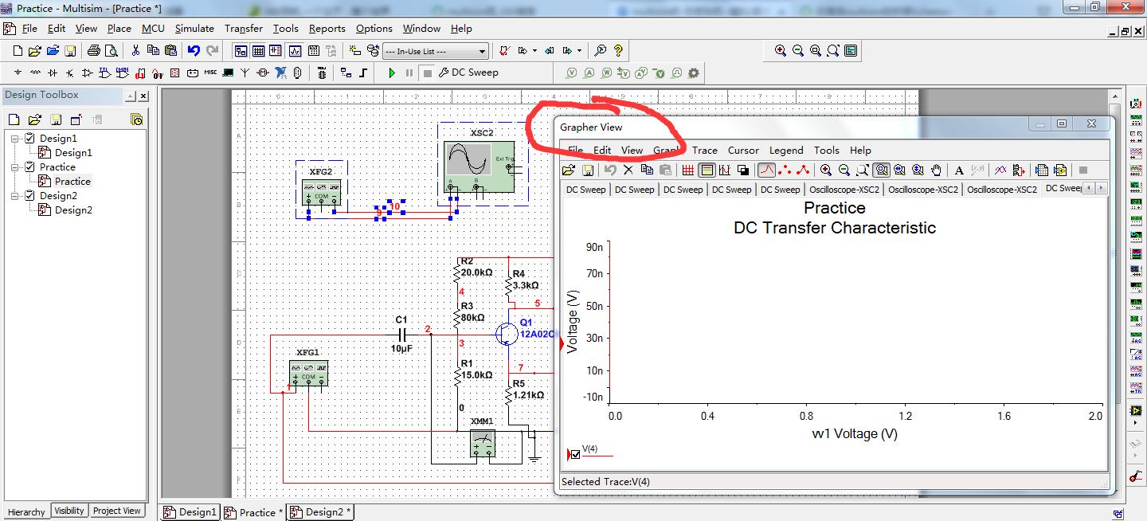The height and width of the screenshot is (521, 1147).
Task: Click the add text 'A' icon in Grapher
Action: pyautogui.click(x=959, y=170)
